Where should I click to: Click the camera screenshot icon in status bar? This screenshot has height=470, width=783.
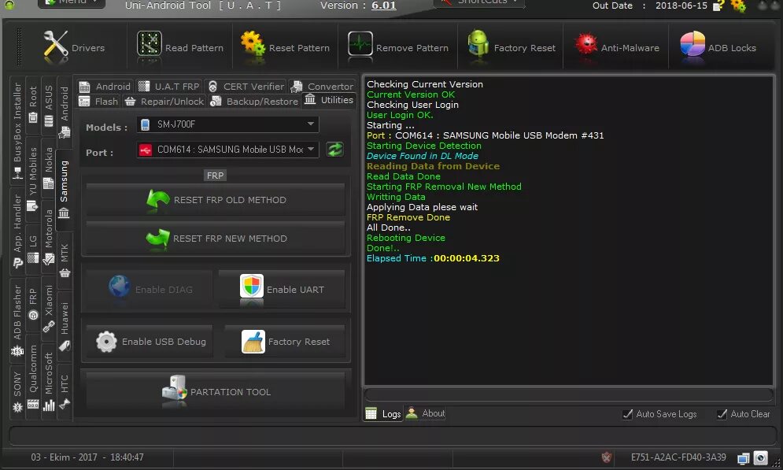[x=760, y=457]
